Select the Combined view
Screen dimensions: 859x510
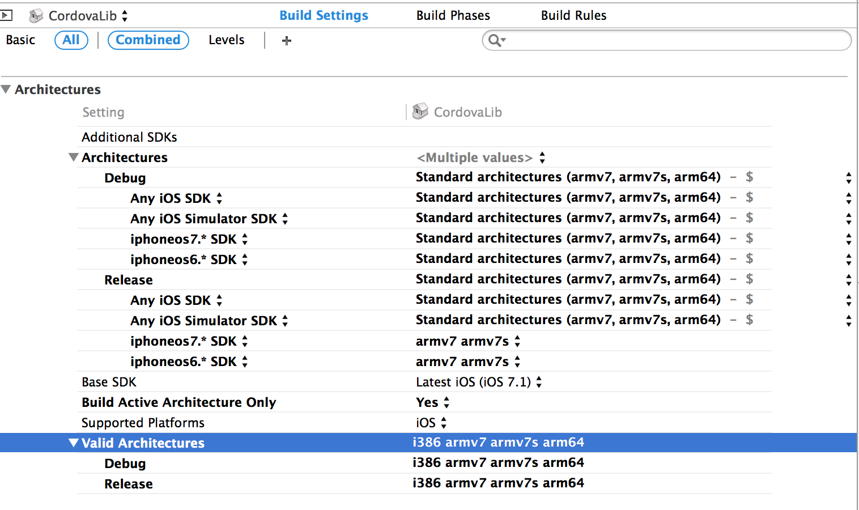pos(148,40)
